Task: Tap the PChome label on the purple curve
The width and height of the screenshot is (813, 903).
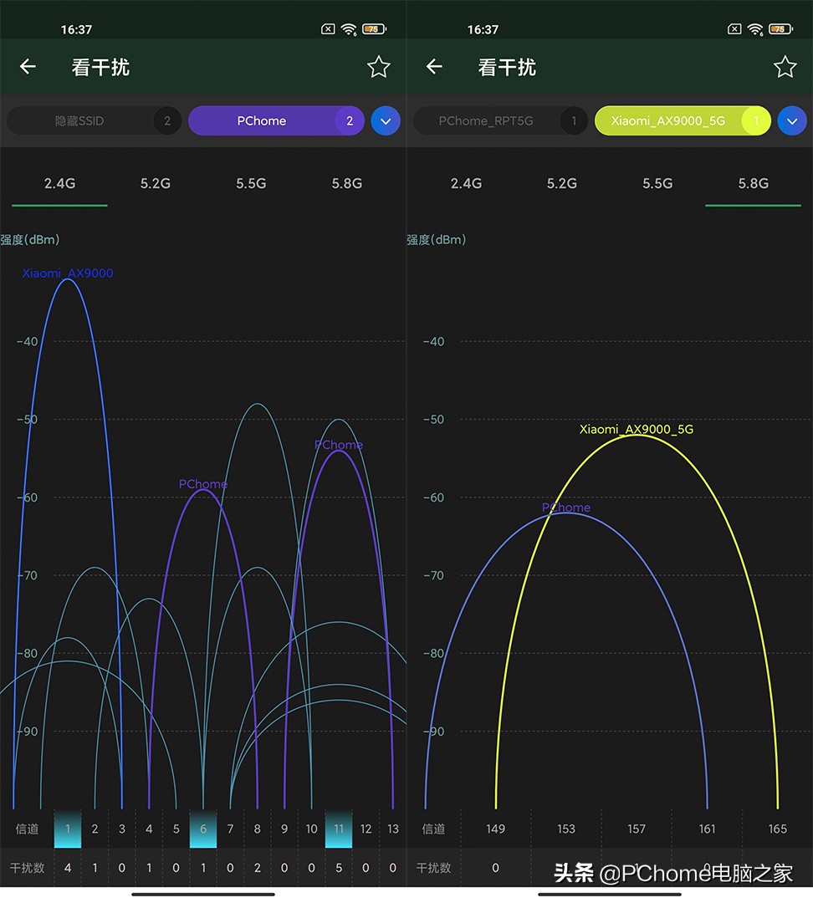Action: tap(202, 484)
